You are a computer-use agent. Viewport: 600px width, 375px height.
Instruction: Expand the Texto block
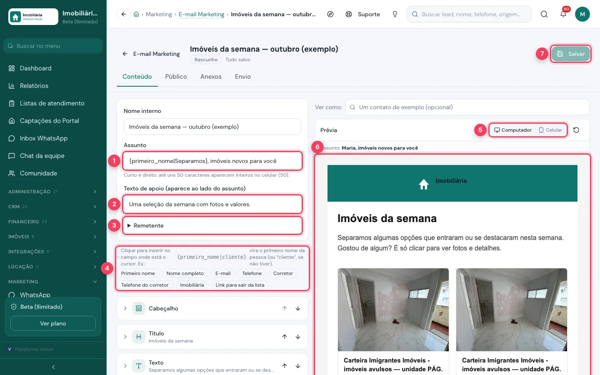(x=125, y=366)
